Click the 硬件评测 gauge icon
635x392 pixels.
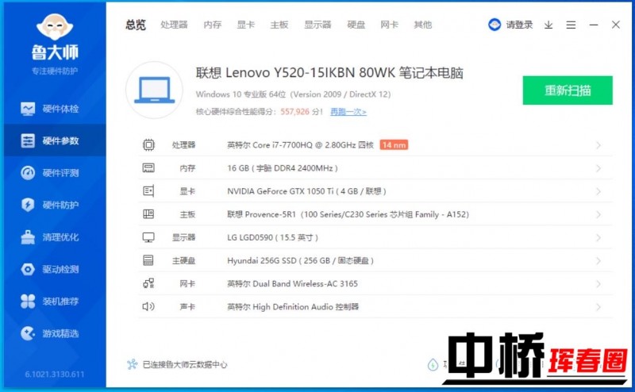pyautogui.click(x=28, y=173)
